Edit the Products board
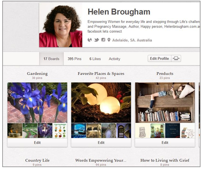This screenshot has width=202, height=169. point(165,143)
